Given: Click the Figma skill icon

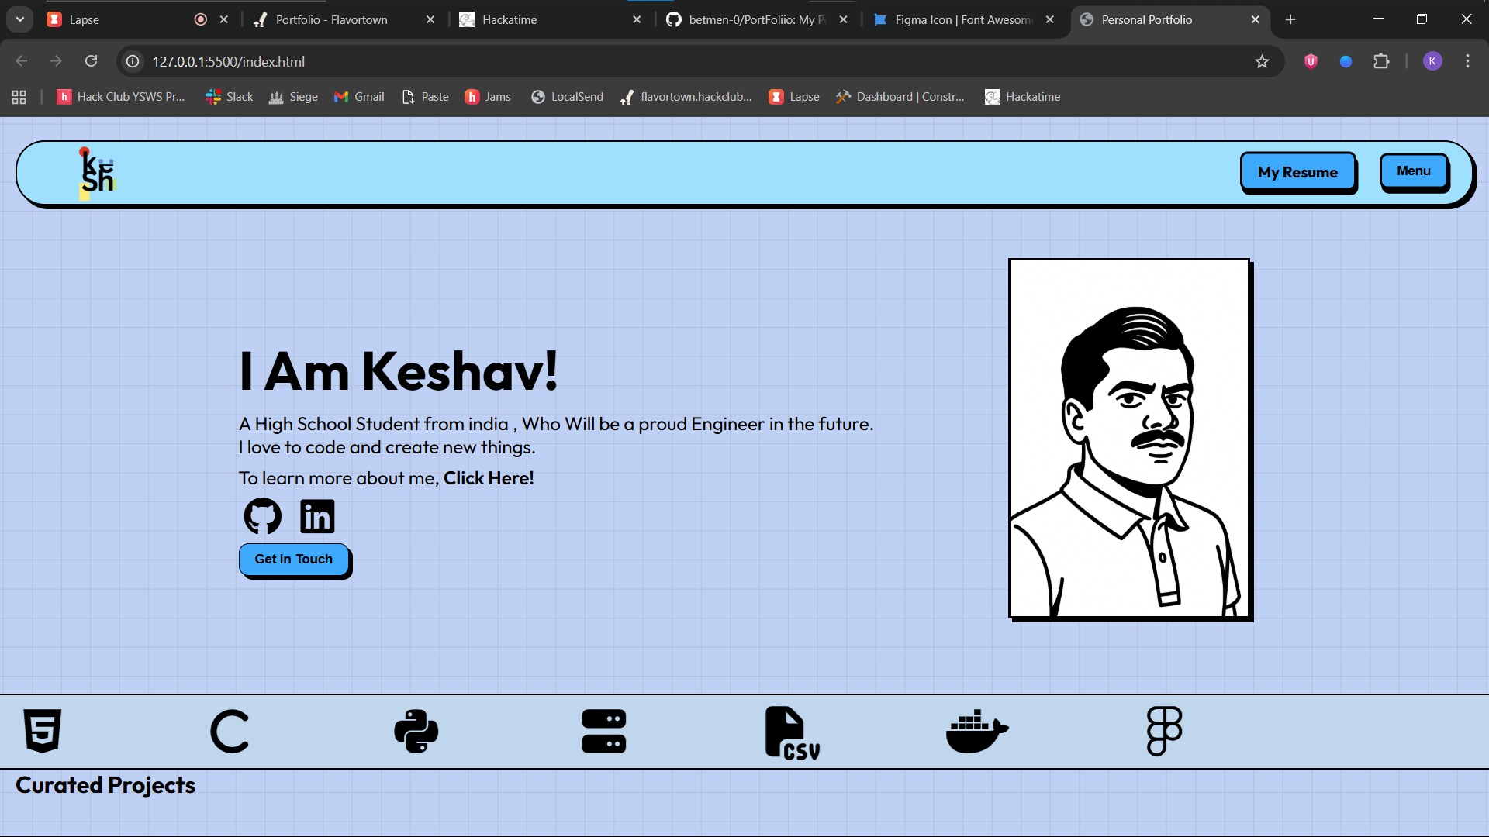Looking at the screenshot, I should pyautogui.click(x=1164, y=731).
